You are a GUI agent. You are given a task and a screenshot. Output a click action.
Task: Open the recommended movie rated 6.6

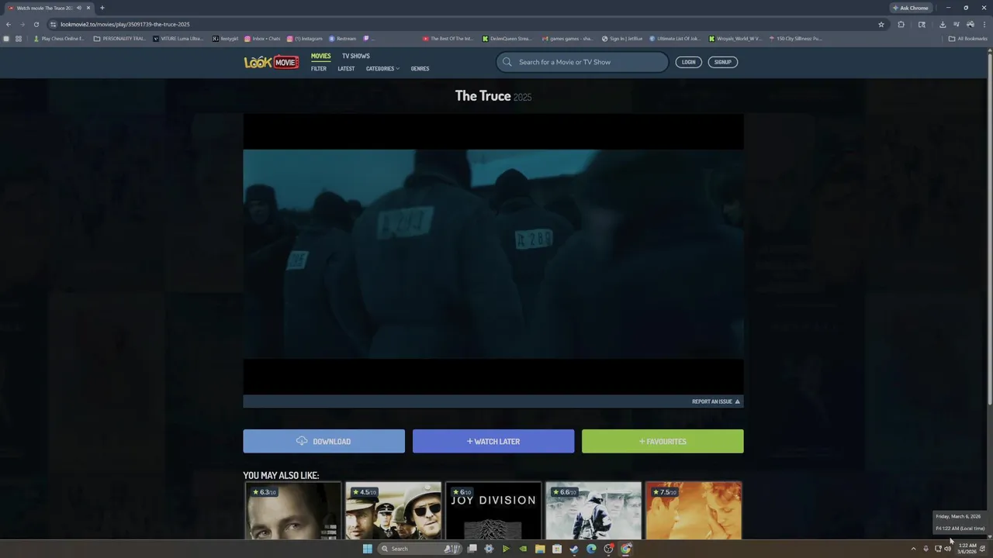click(x=593, y=510)
